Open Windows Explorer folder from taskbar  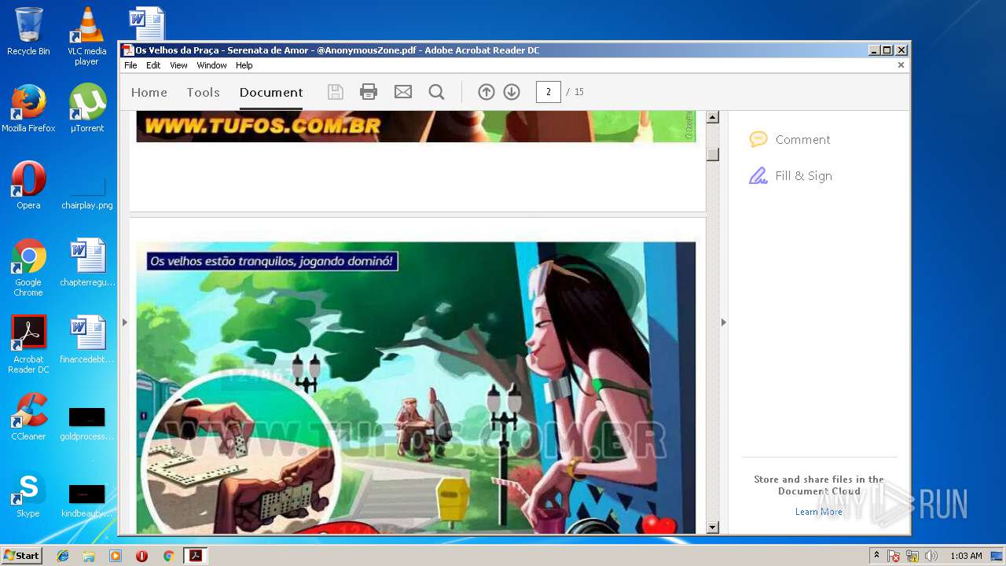89,556
